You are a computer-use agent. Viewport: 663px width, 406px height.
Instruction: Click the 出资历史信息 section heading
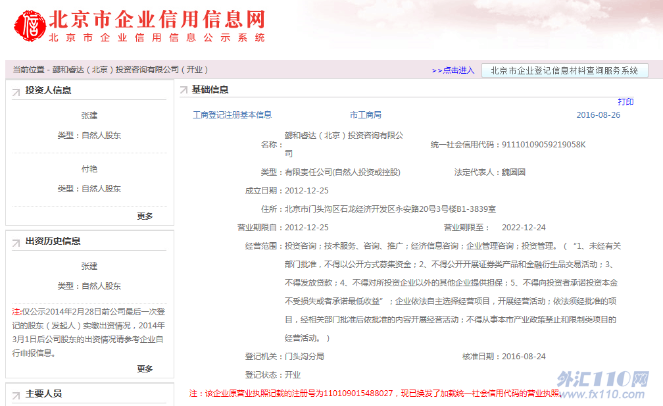pyautogui.click(x=53, y=241)
